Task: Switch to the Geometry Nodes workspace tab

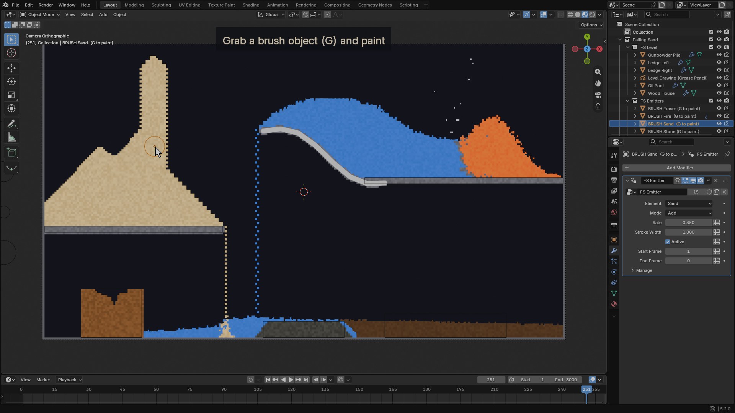Action: [x=375, y=5]
